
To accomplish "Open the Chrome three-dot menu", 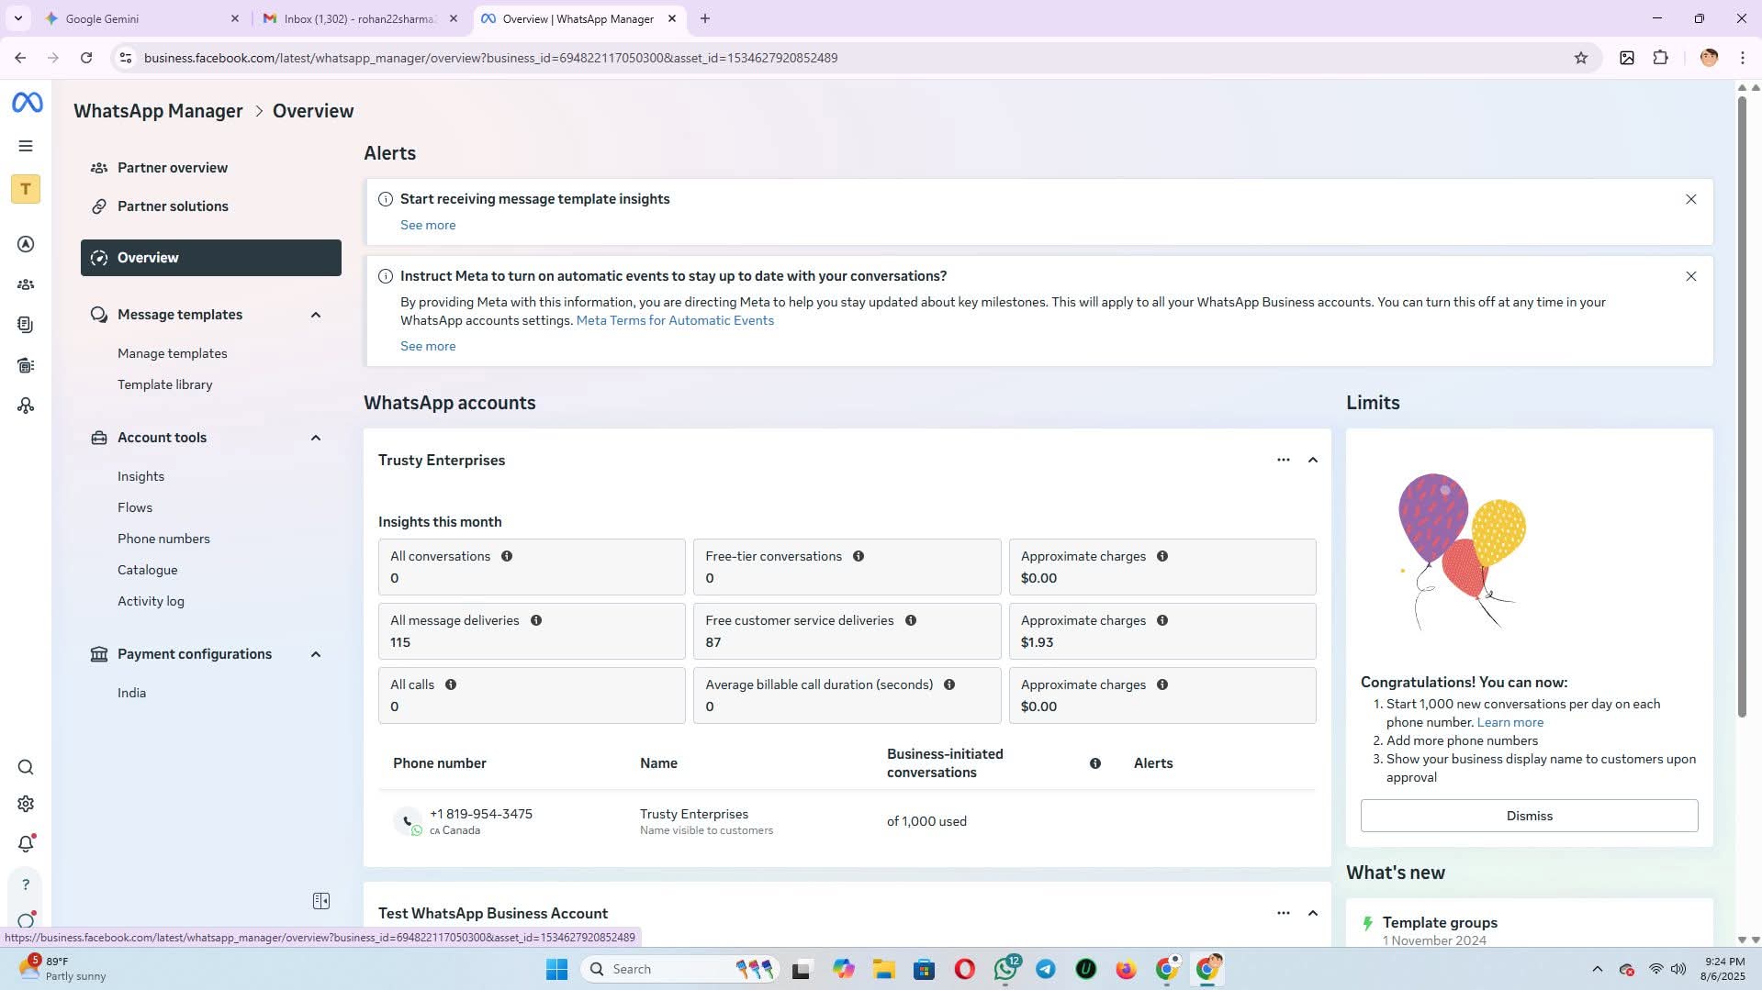I will coord(1743,58).
